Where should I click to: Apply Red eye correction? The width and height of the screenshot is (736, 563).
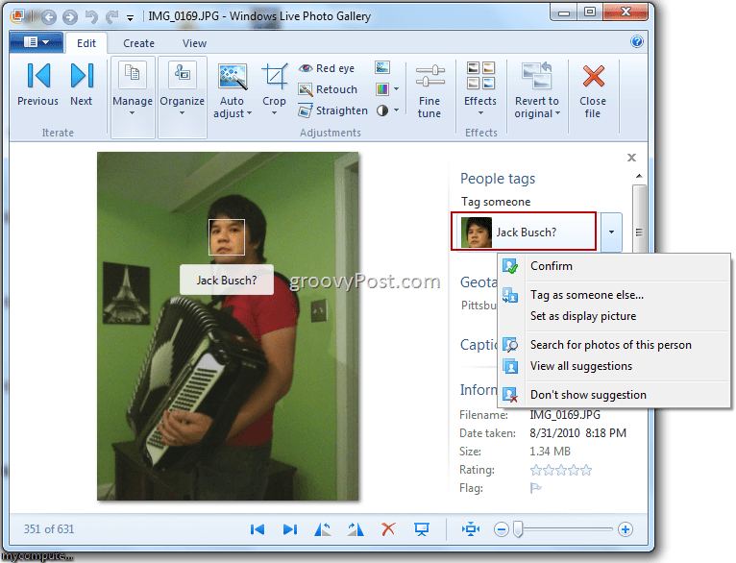pos(327,68)
